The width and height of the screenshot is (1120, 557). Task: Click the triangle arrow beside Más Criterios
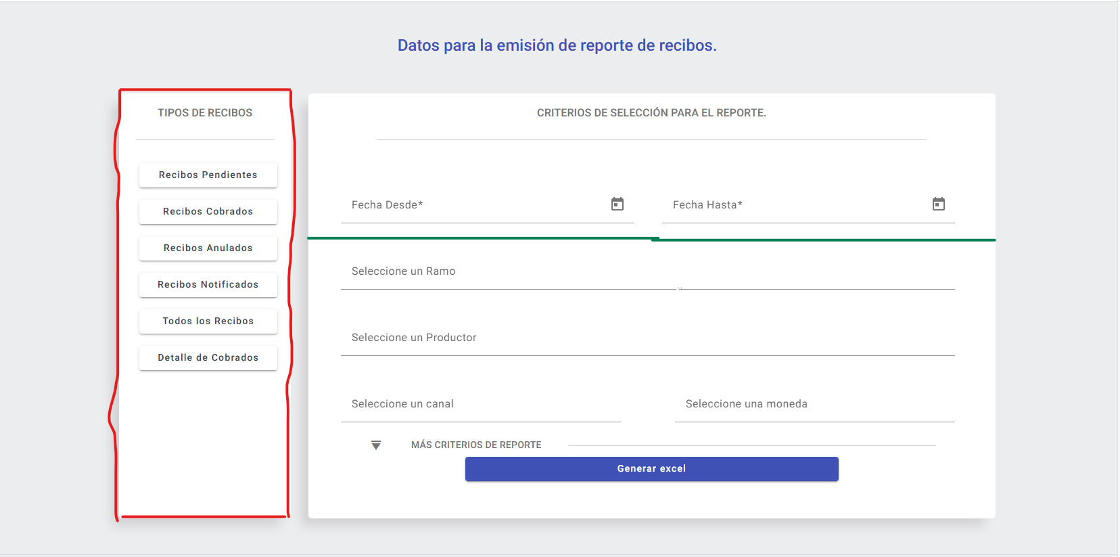(x=376, y=445)
